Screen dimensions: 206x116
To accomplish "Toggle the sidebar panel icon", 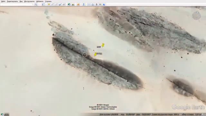I will [43, 4].
